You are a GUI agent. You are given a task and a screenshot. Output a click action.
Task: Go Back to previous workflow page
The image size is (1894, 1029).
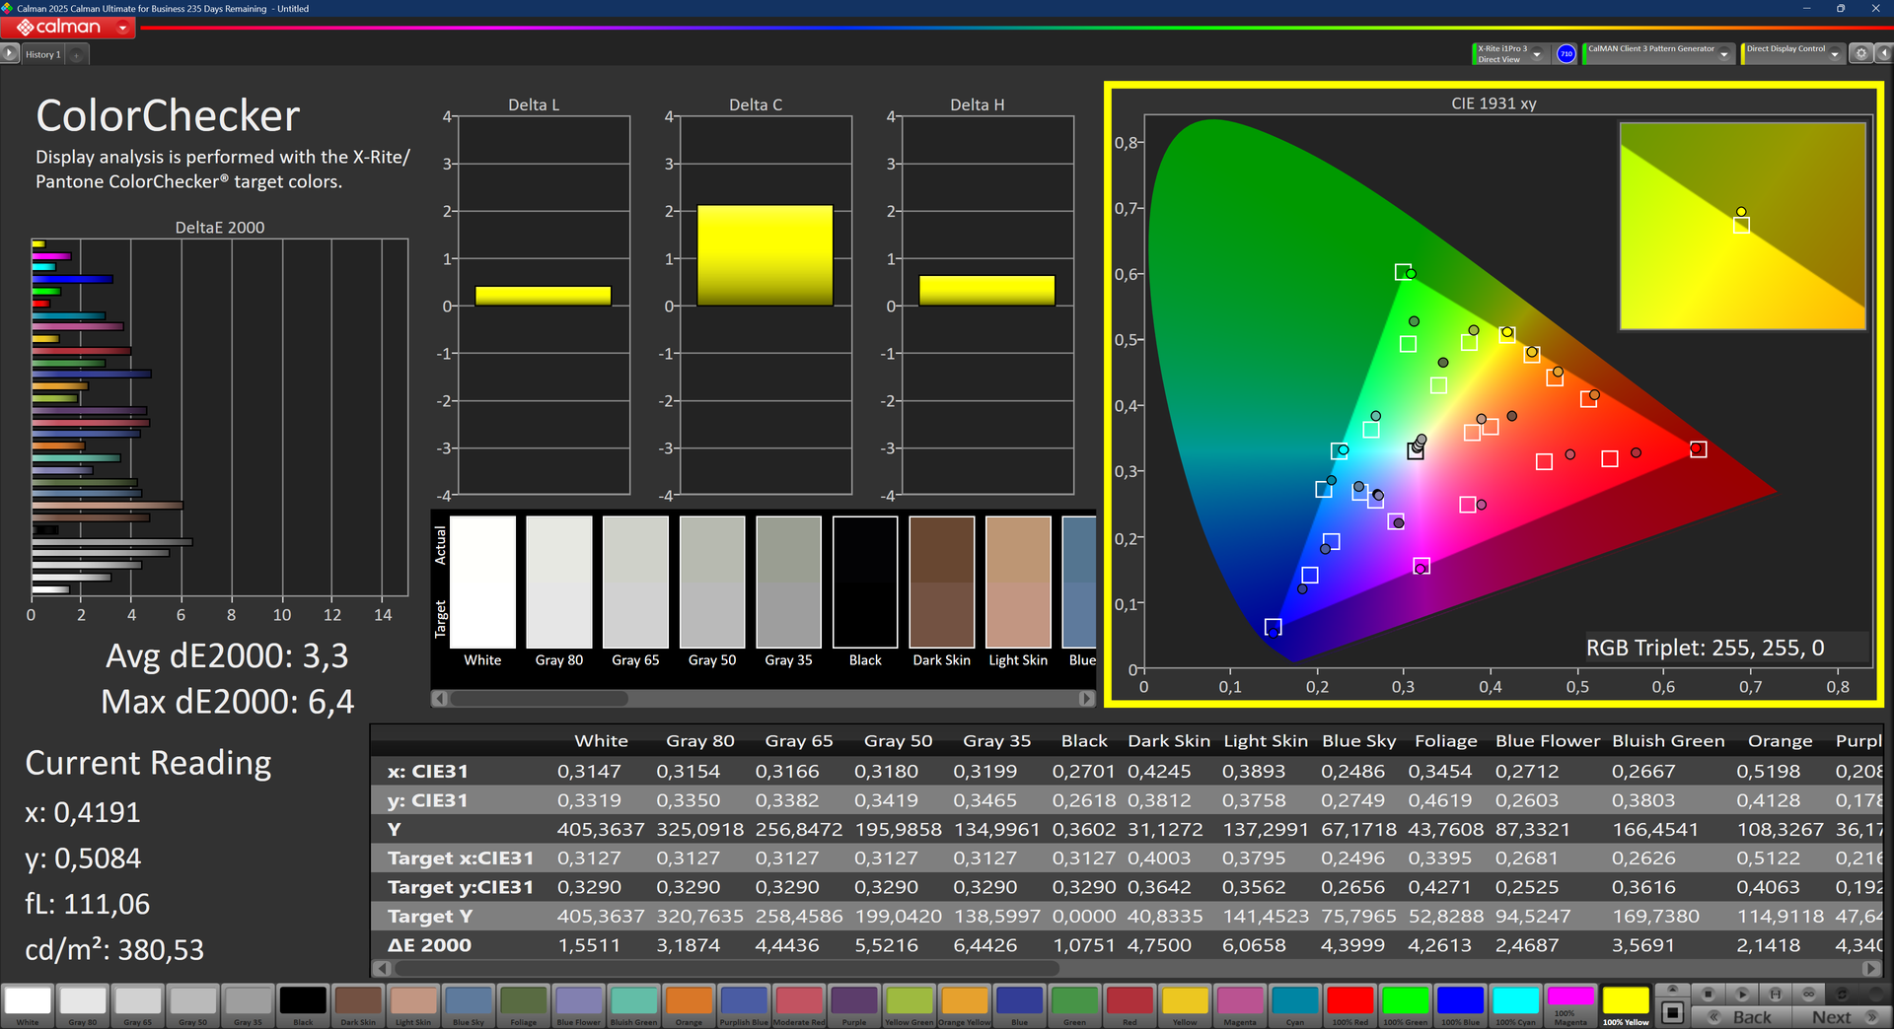point(1742,1017)
